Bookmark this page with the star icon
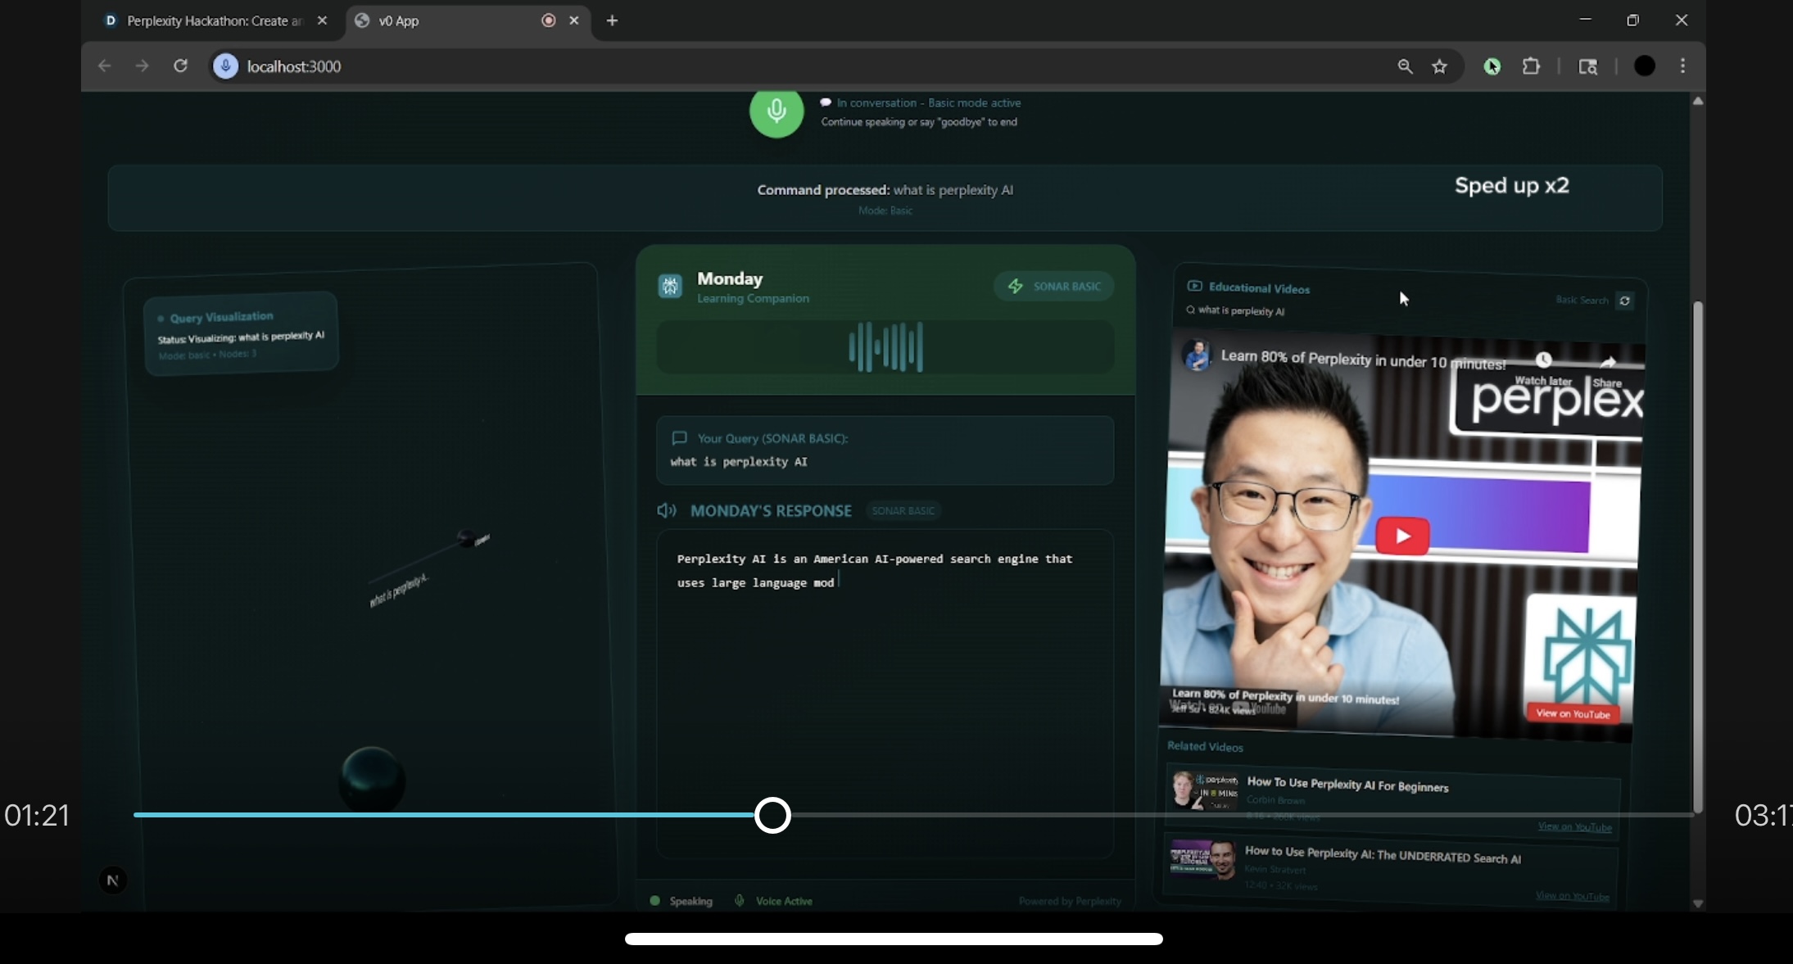Image resolution: width=1793 pixels, height=964 pixels. pos(1439,66)
